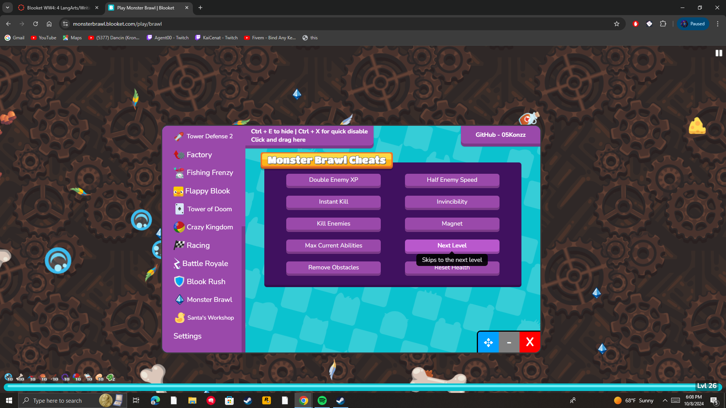Bookmark page with star icon
726x408 pixels.
click(x=617, y=24)
